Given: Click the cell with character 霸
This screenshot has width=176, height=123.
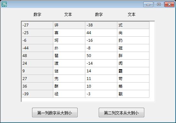Looking at the screenshot, I should 133,71.
